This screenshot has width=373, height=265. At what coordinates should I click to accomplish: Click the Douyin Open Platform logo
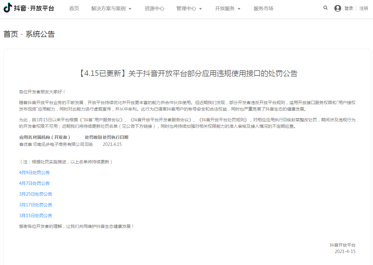29,8
